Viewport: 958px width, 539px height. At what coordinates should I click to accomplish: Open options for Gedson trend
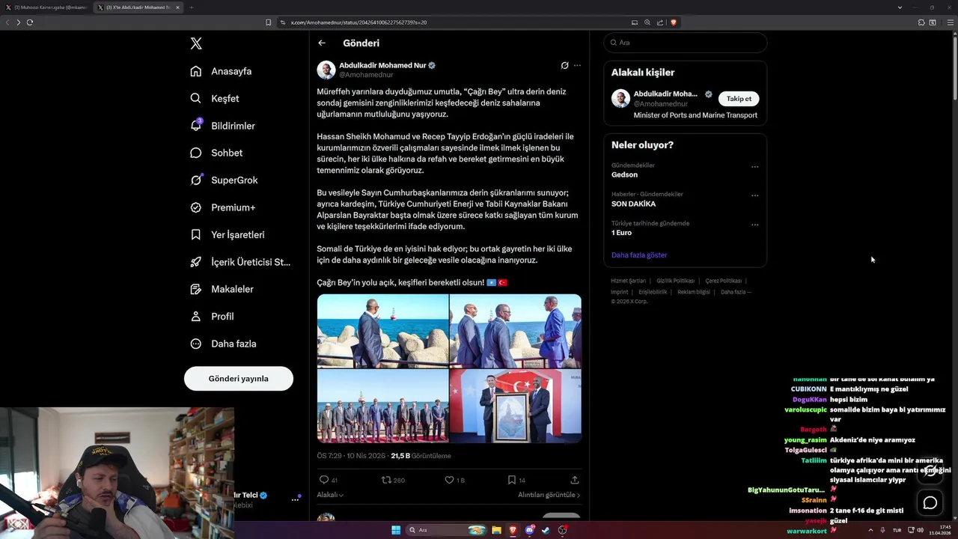point(754,167)
